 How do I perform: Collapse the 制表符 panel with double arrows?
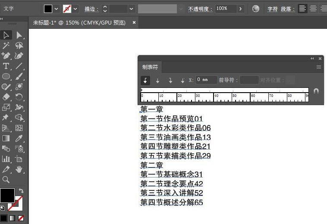point(312,59)
